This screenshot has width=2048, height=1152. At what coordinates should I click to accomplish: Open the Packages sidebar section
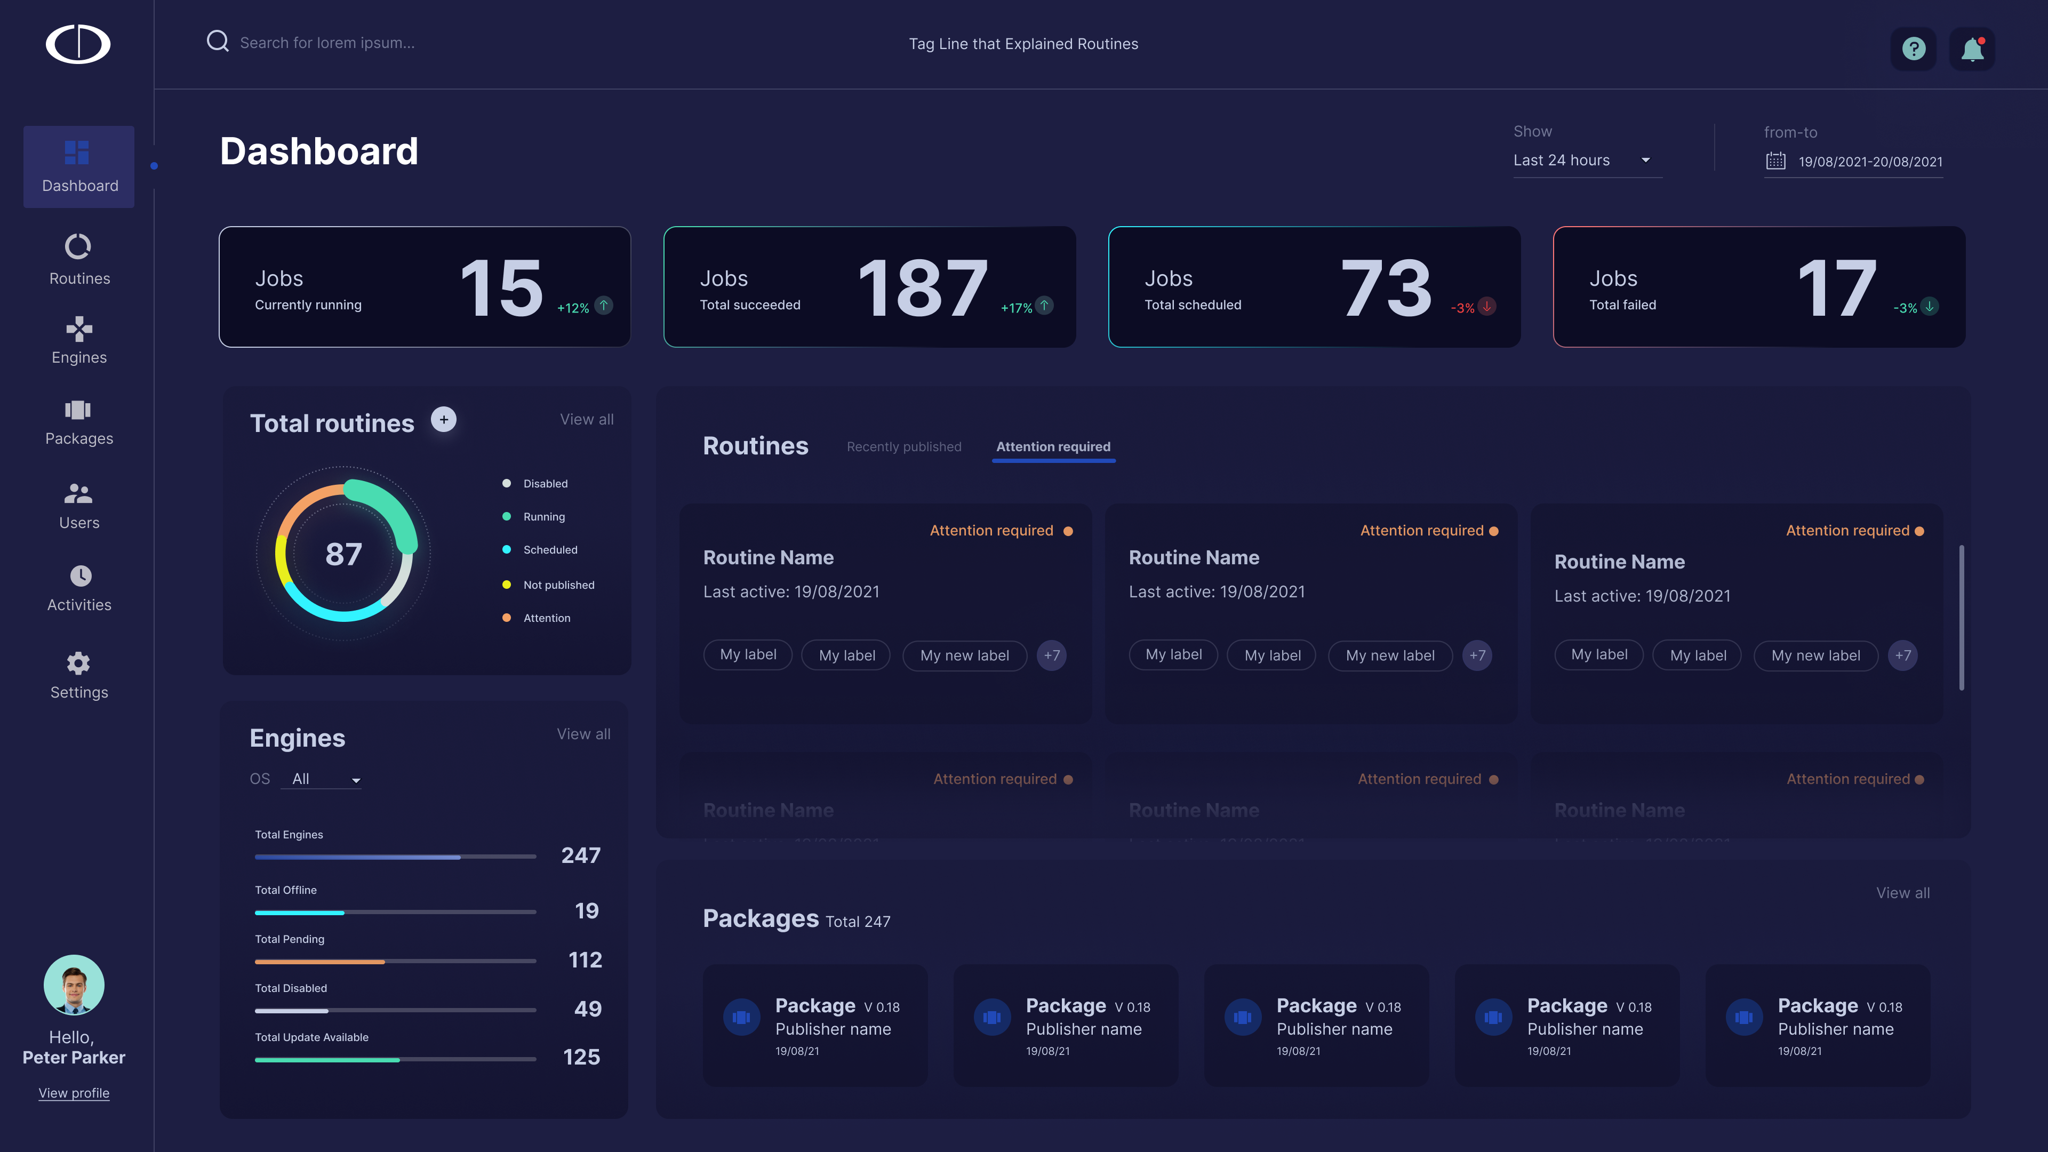[x=79, y=423]
